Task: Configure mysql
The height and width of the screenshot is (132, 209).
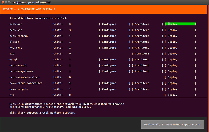Action: click(114, 60)
